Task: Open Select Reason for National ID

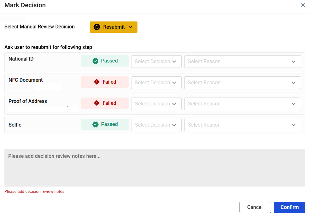Action: pyautogui.click(x=242, y=62)
